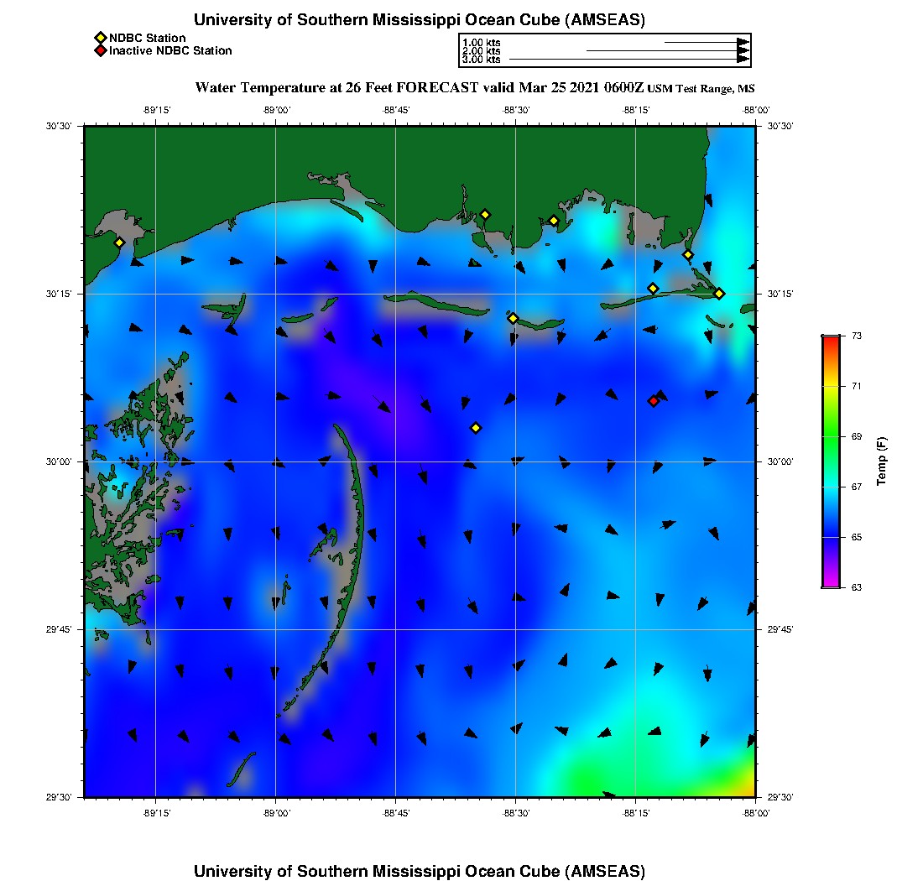Click the 'USM Test Range, MS' text

click(701, 89)
